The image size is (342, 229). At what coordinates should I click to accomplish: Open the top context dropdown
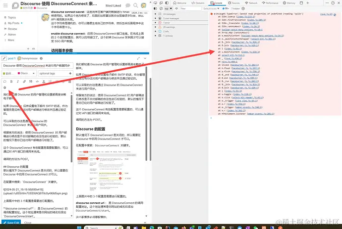coord(168,8)
